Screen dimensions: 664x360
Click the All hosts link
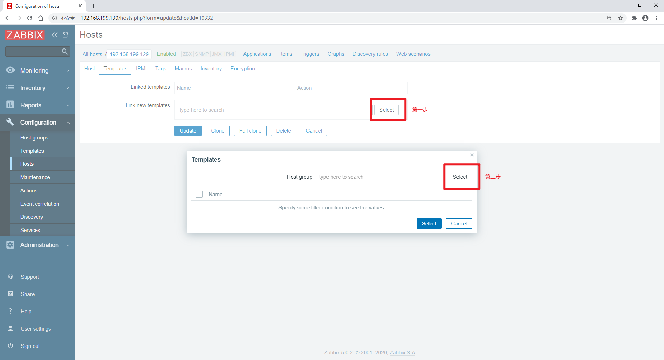coord(92,54)
